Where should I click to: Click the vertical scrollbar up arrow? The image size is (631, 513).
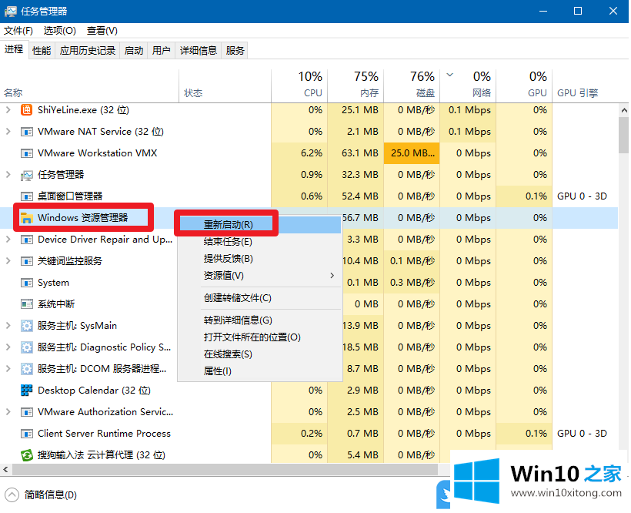pos(624,110)
